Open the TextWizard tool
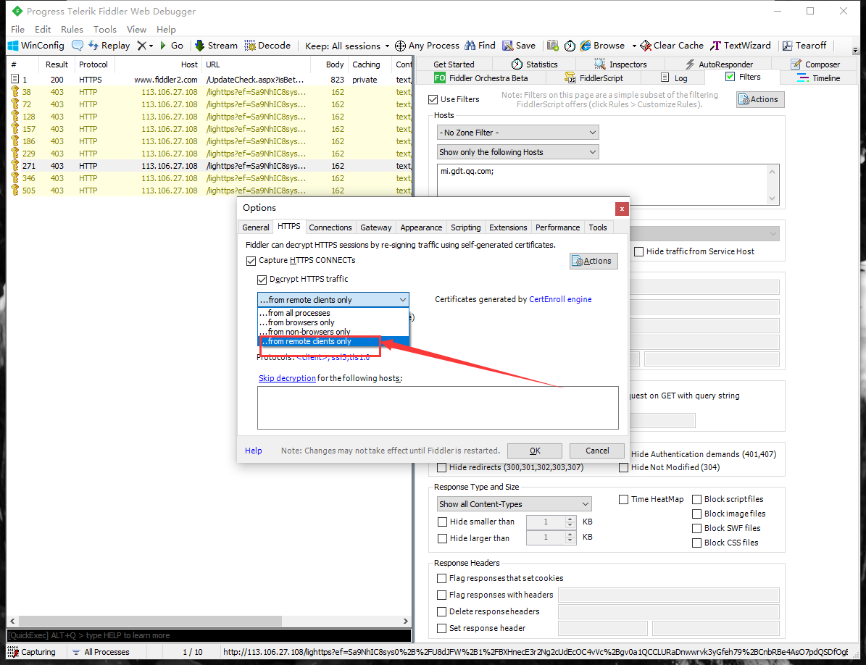 (741, 46)
